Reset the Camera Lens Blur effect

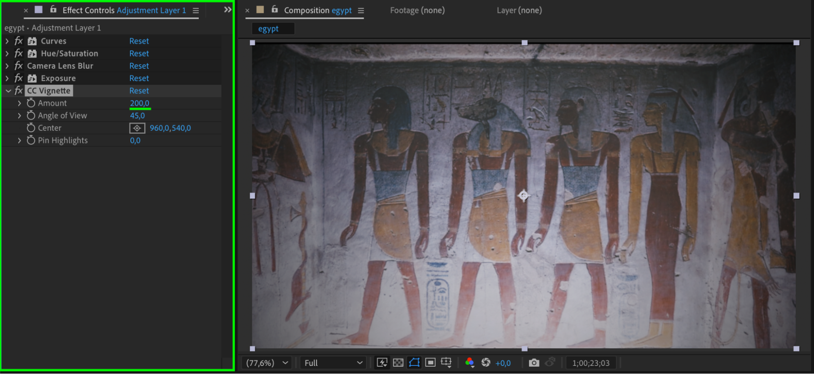click(x=139, y=66)
